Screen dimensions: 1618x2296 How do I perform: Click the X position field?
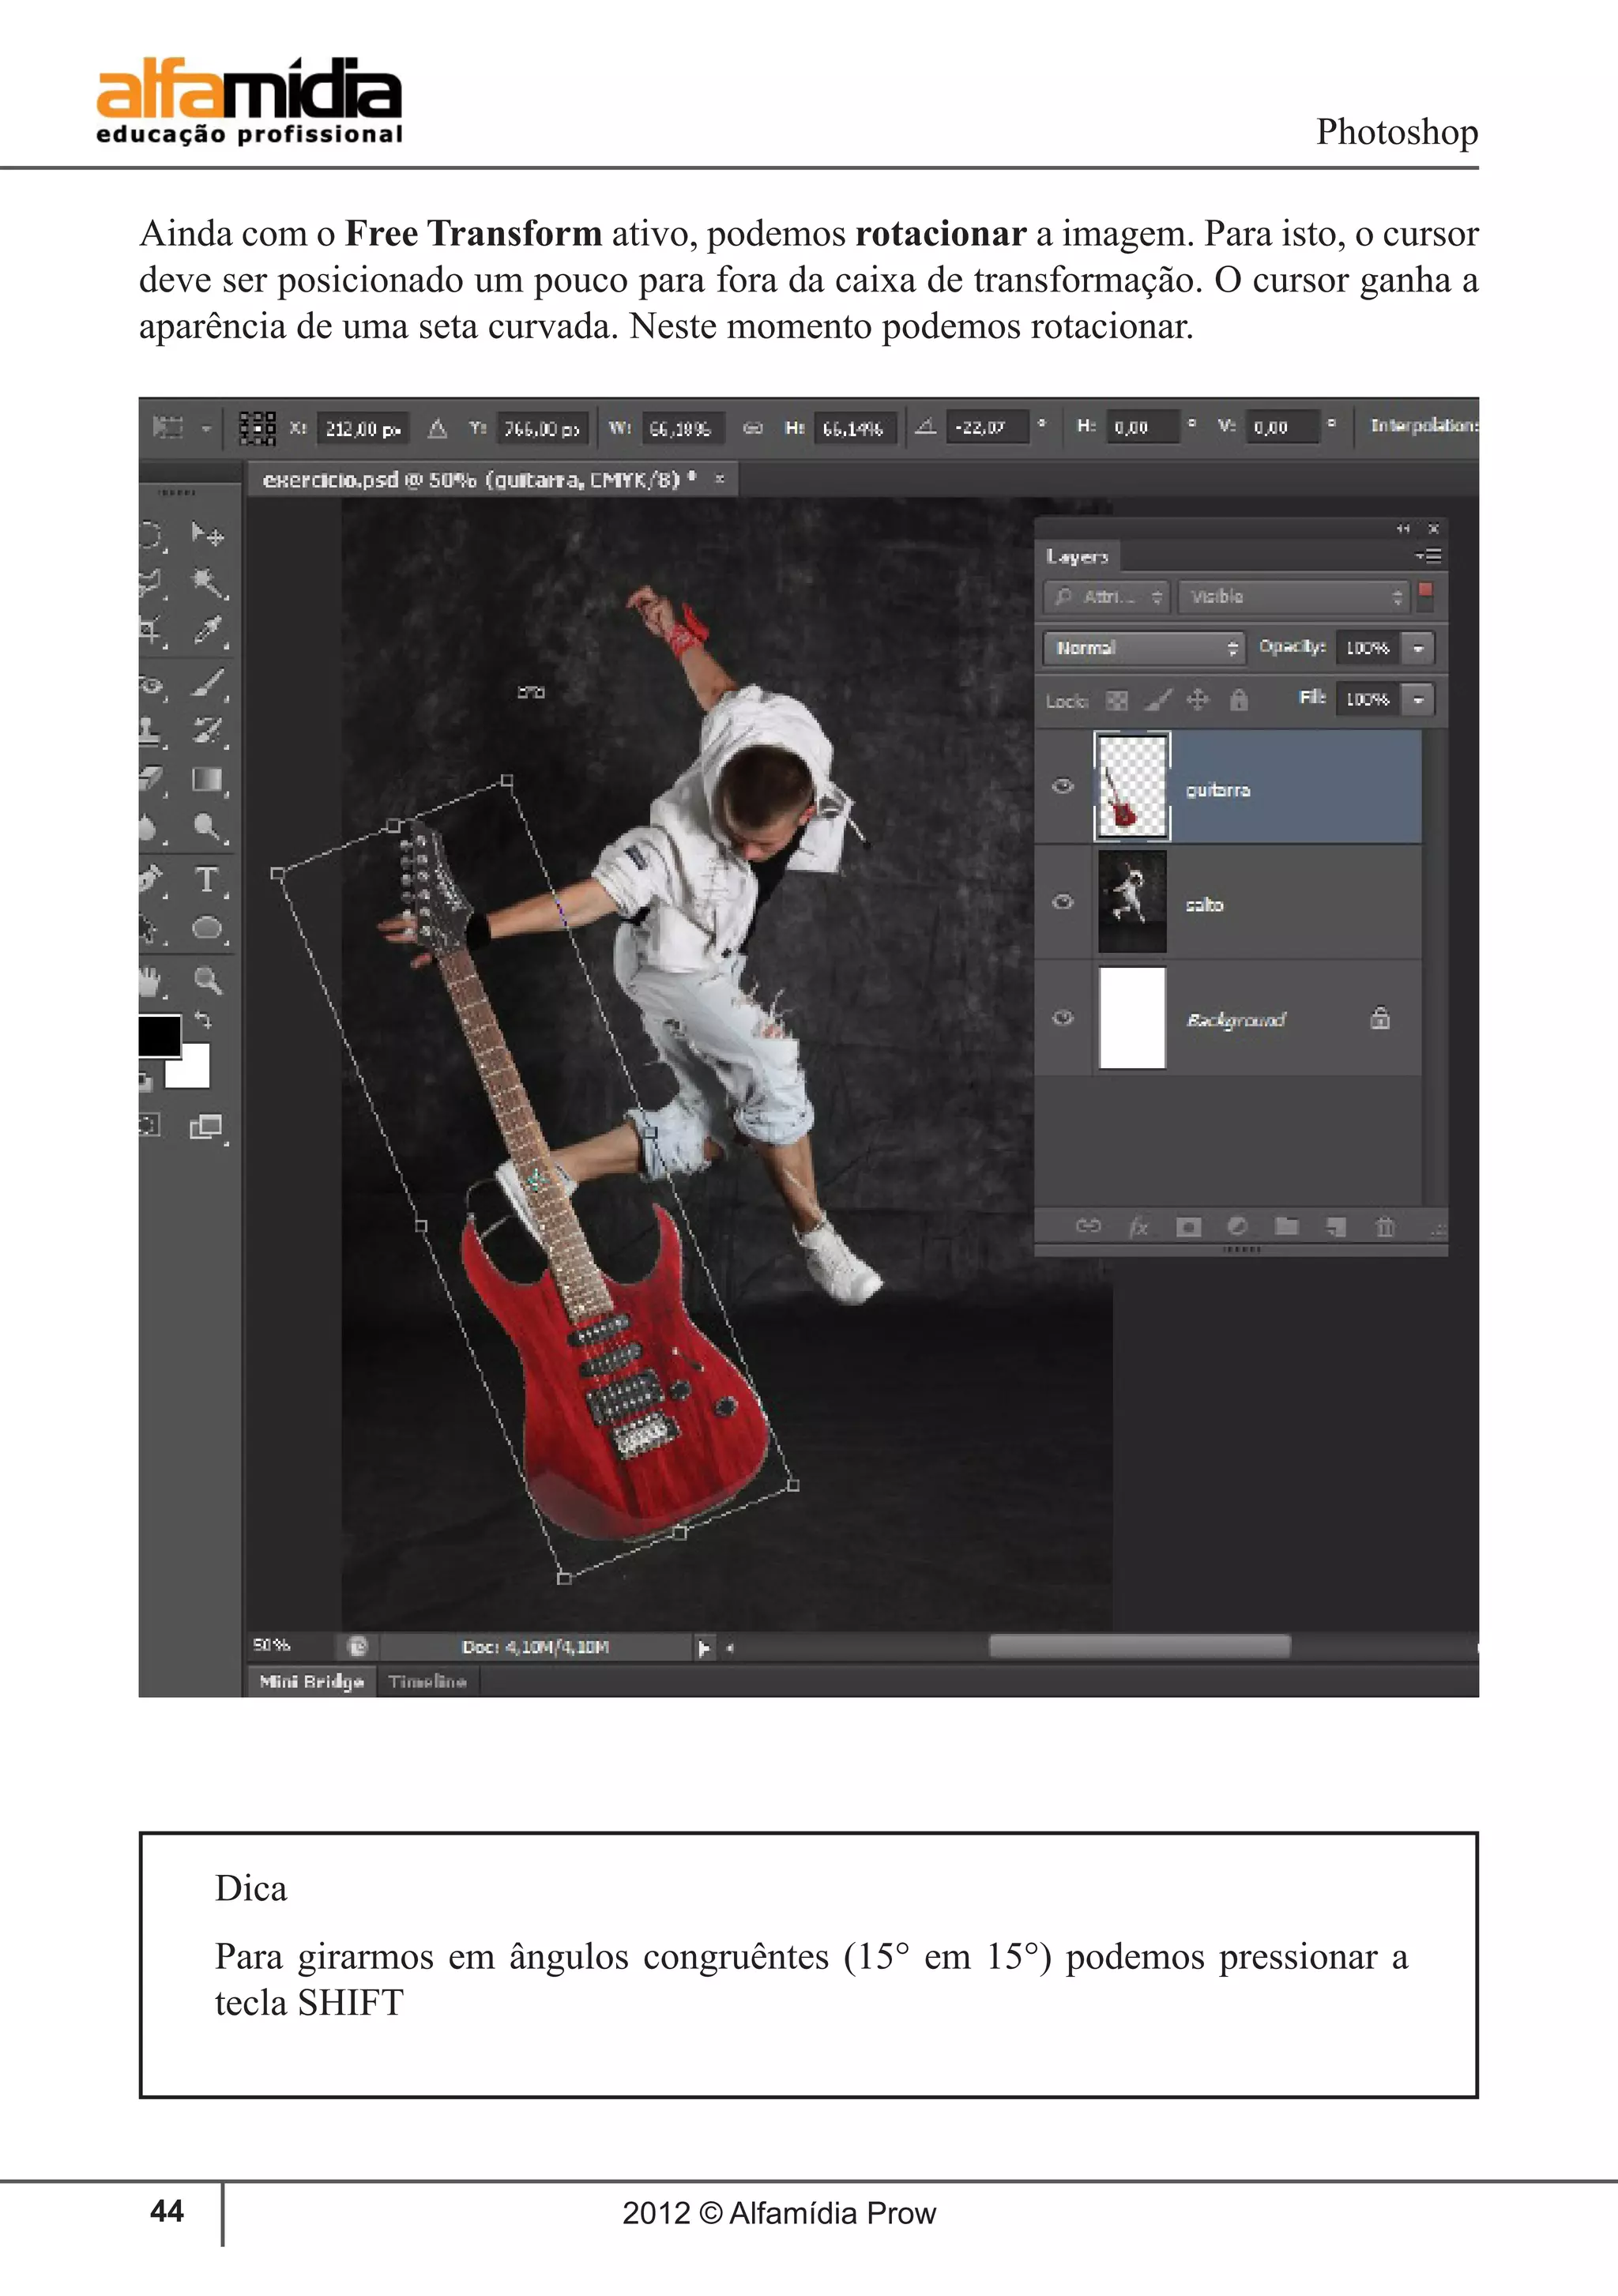pyautogui.click(x=362, y=429)
